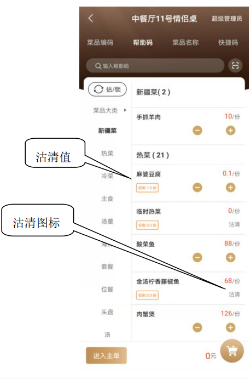Switch to 菜品编码 search tab
The width and height of the screenshot is (251, 379).
[100, 43]
